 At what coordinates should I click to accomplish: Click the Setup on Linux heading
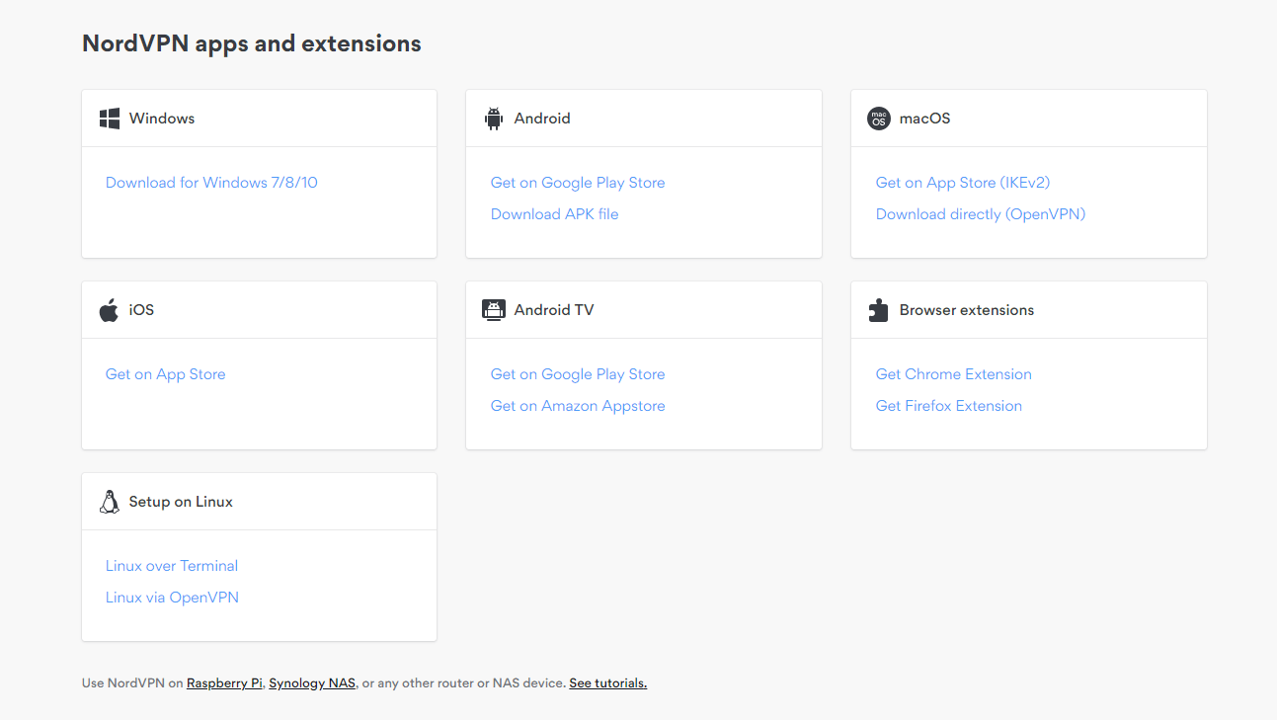181,502
